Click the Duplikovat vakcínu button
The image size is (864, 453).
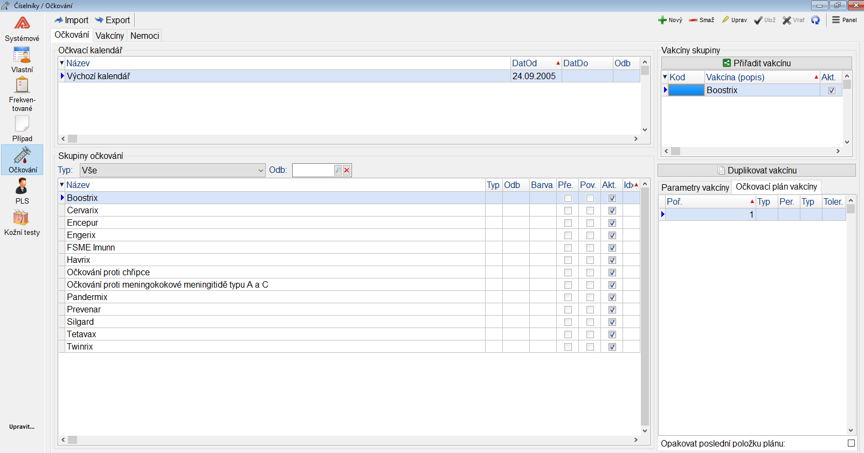756,170
